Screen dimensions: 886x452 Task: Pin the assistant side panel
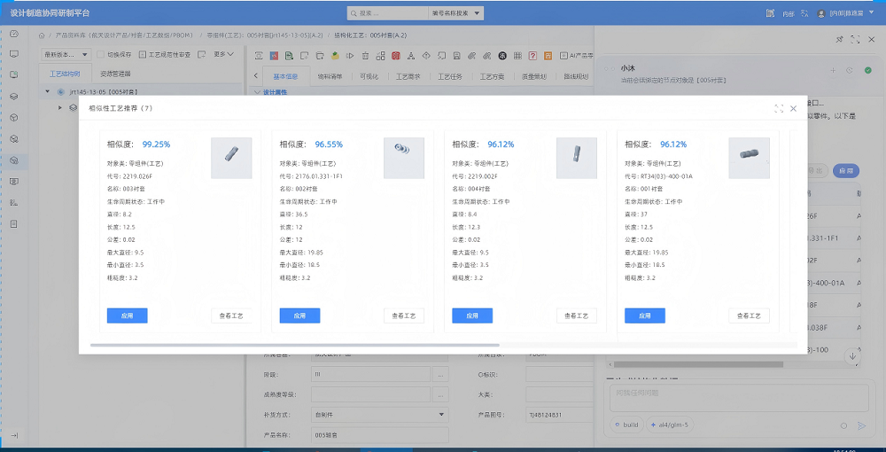839,40
